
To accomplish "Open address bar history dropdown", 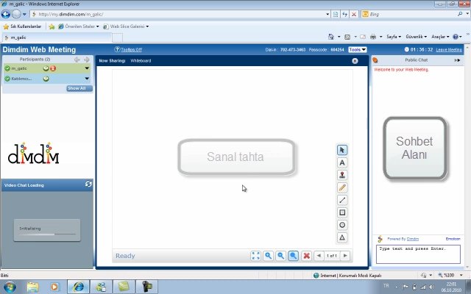I will pyautogui.click(x=327, y=14).
